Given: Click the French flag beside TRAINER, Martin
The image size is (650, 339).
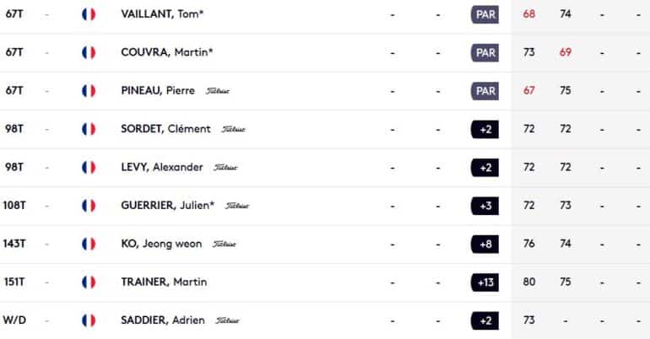Looking at the screenshot, I should (x=89, y=282).
